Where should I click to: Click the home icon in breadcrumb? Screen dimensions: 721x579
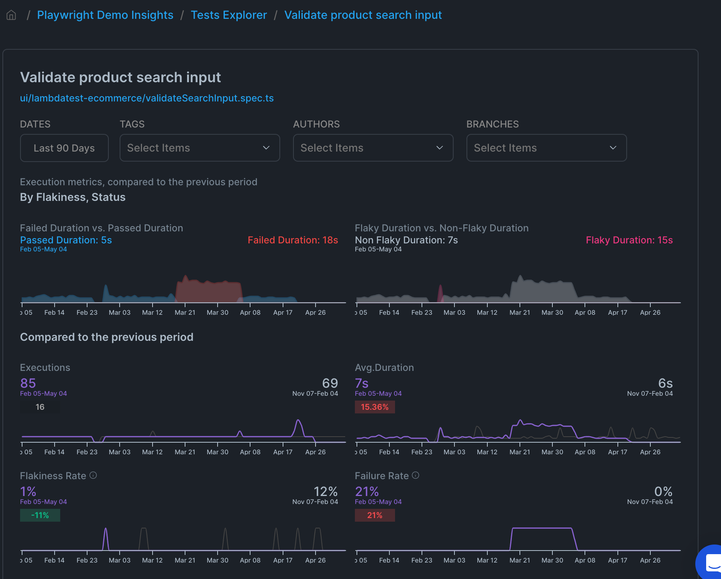click(x=11, y=15)
